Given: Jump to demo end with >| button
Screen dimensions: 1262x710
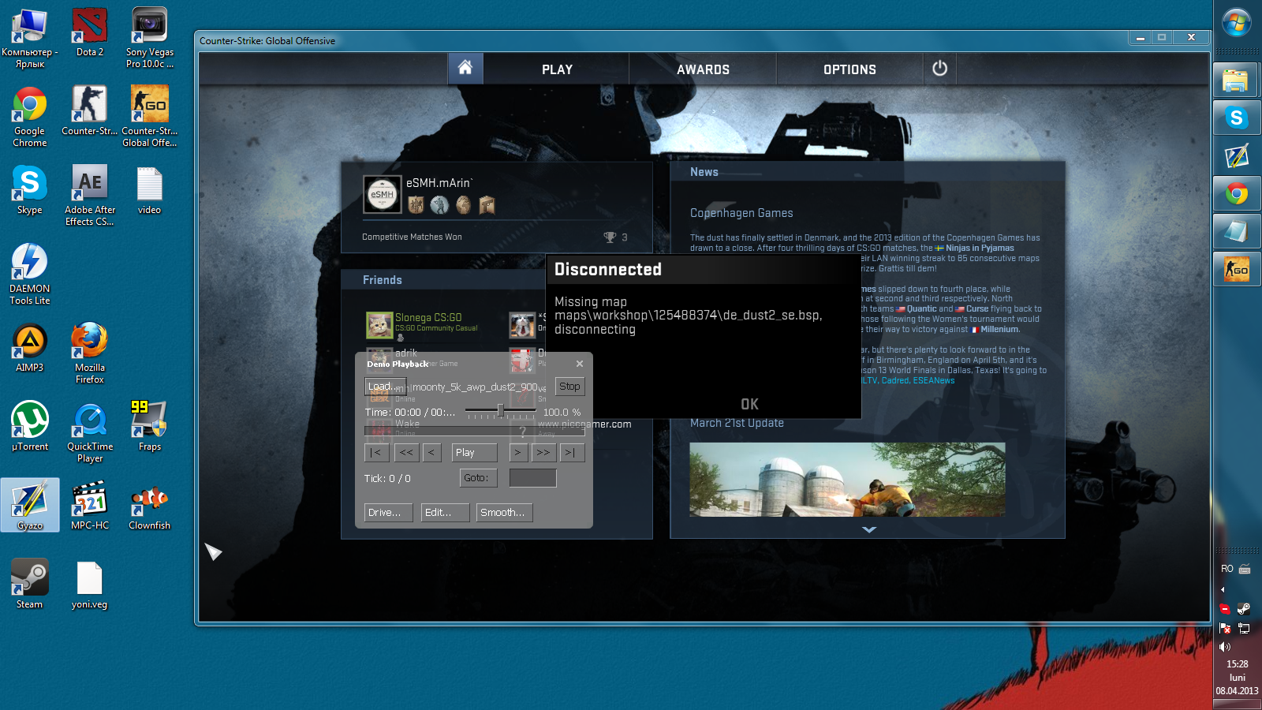Looking at the screenshot, I should coord(570,453).
